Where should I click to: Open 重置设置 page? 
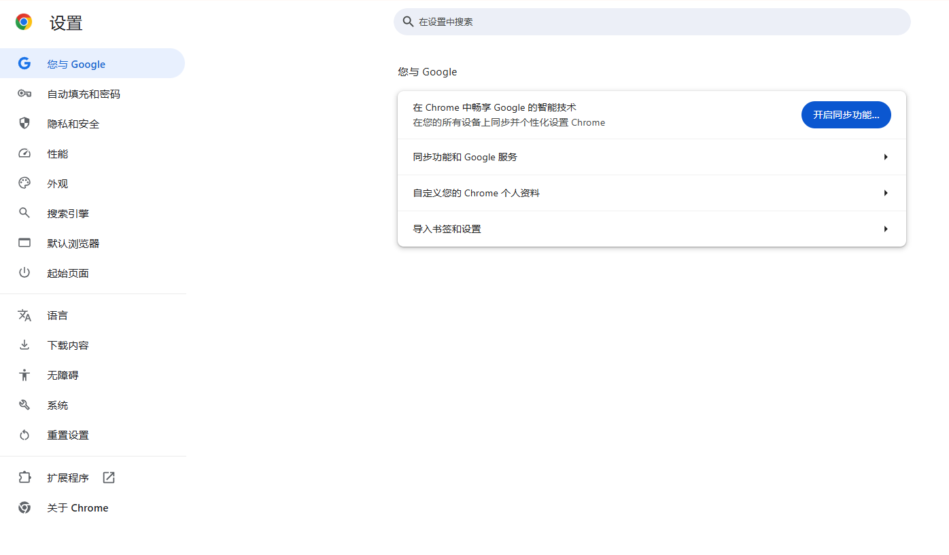pyautogui.click(x=92, y=435)
